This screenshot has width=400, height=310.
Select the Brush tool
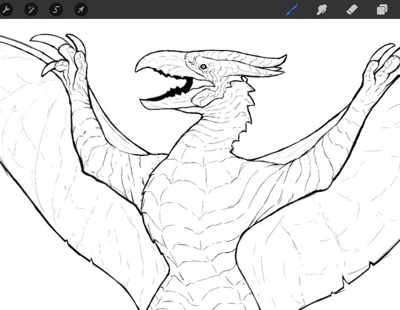[292, 9]
